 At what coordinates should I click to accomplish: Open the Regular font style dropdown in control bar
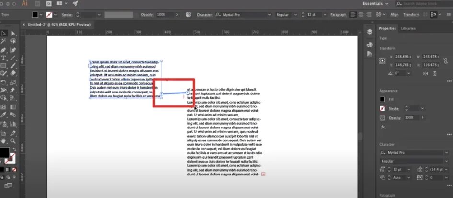coord(295,15)
